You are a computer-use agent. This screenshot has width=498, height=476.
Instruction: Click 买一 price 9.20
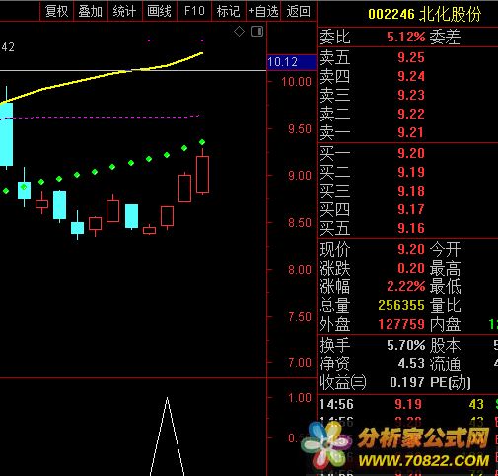coord(411,153)
